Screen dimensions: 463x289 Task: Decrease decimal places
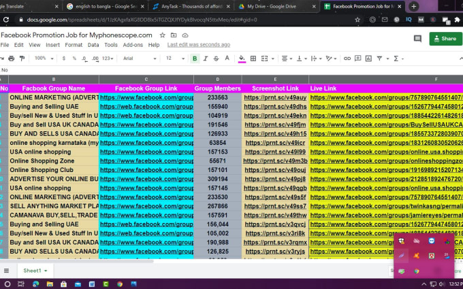pyautogui.click(x=84, y=58)
